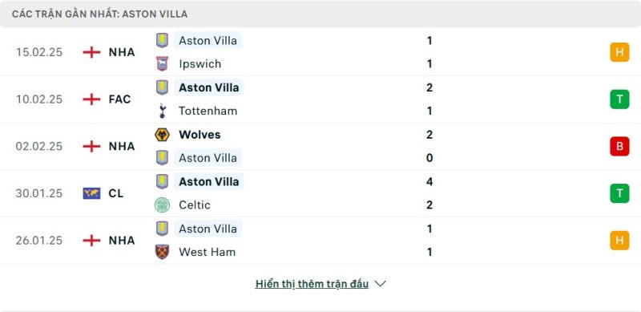Click the red B result badge
The image size is (641, 312).
point(619,146)
